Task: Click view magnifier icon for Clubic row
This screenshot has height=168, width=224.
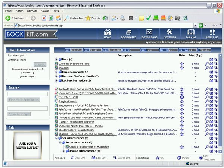Action: [x=207, y=147]
